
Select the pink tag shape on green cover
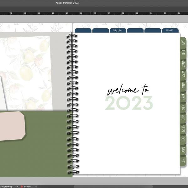click(x=13, y=126)
